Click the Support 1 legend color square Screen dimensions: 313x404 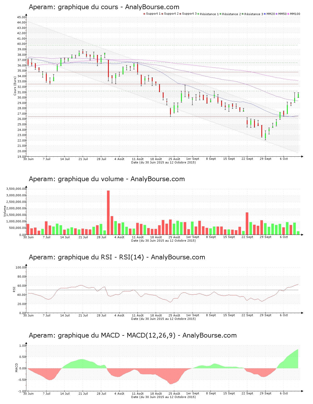pyautogui.click(x=144, y=14)
